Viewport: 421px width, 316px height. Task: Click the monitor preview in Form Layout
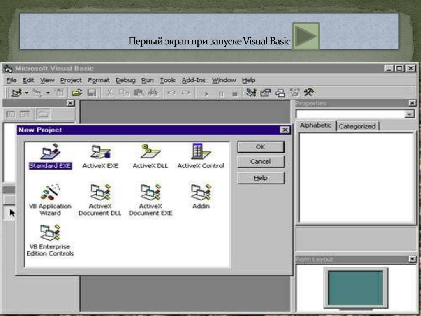click(356, 288)
